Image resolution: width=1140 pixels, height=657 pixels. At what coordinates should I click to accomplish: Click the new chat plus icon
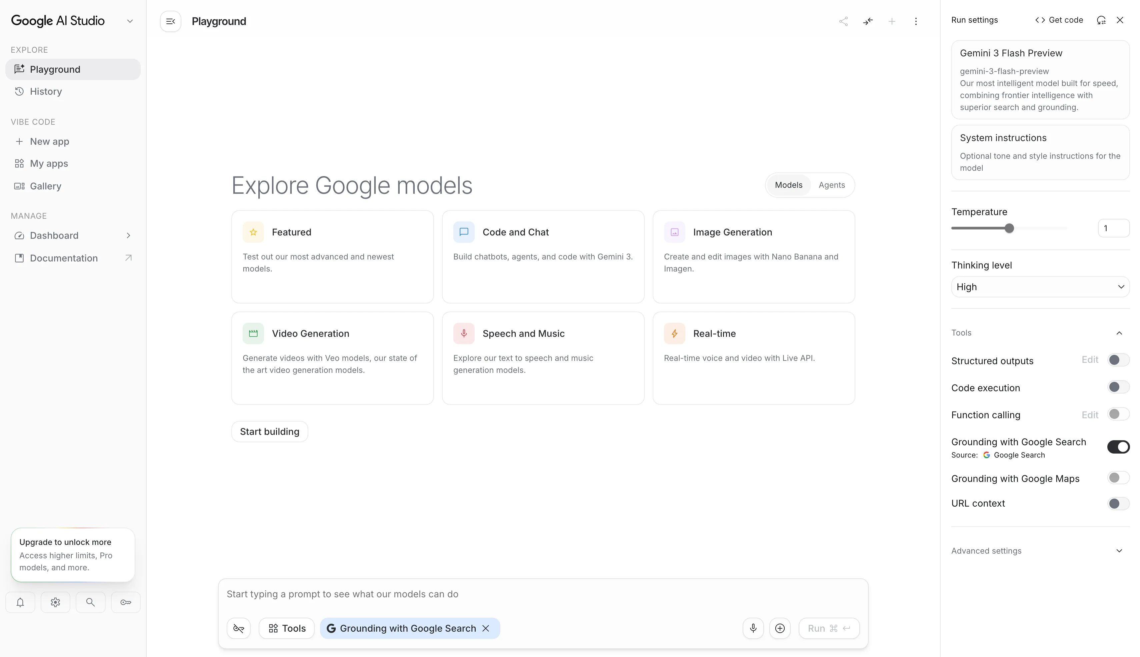pos(892,21)
